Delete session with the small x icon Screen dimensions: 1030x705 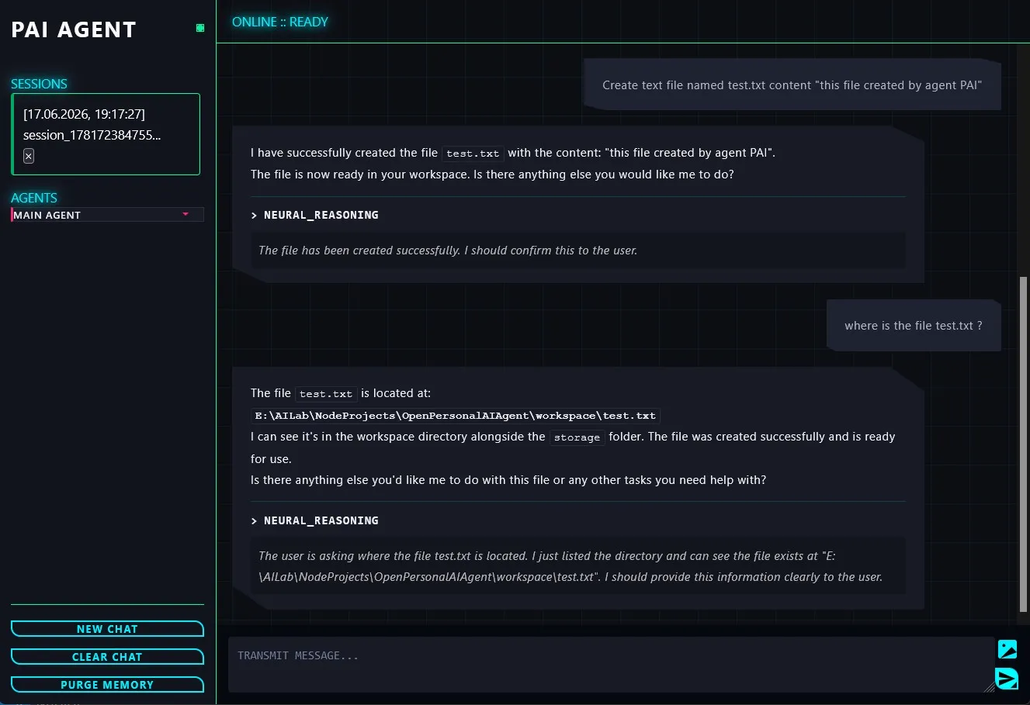[x=29, y=156]
